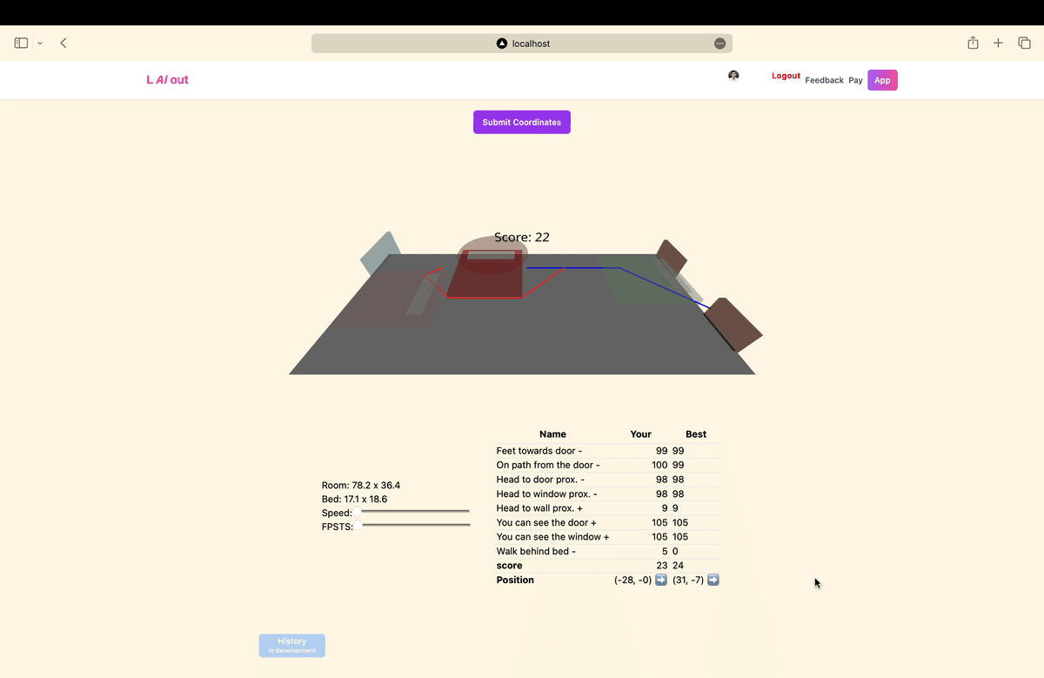Click the profile avatar icon in the header

click(733, 76)
